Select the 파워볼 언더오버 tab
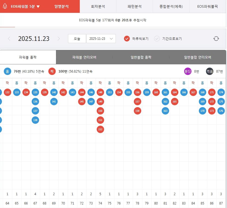227x208 pixels. coord(84,57)
